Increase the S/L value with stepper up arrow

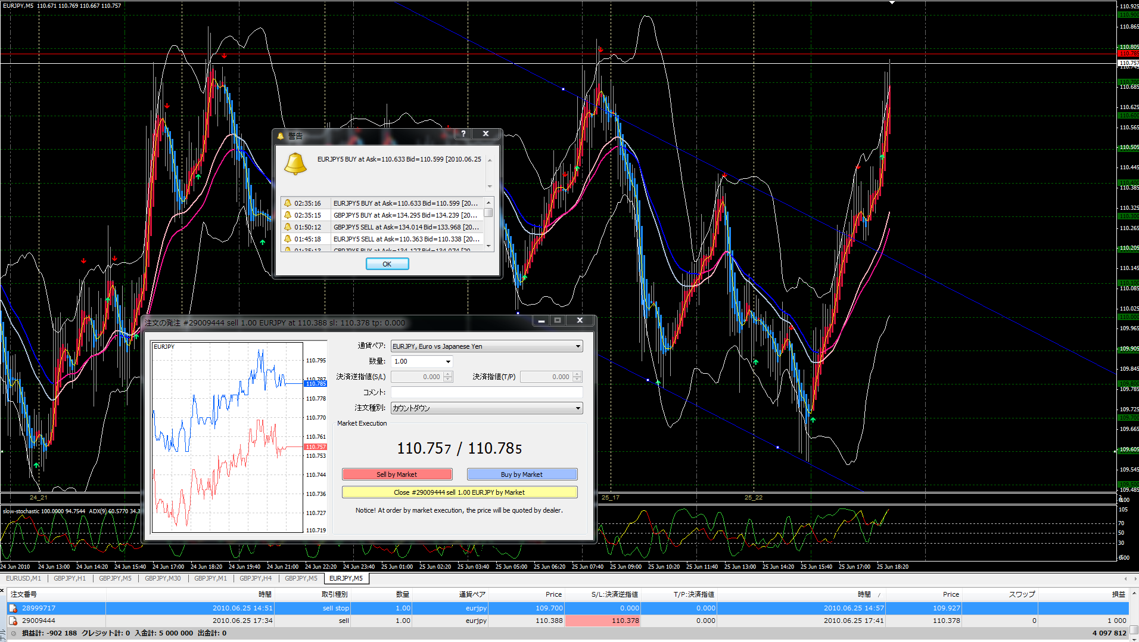coord(448,374)
